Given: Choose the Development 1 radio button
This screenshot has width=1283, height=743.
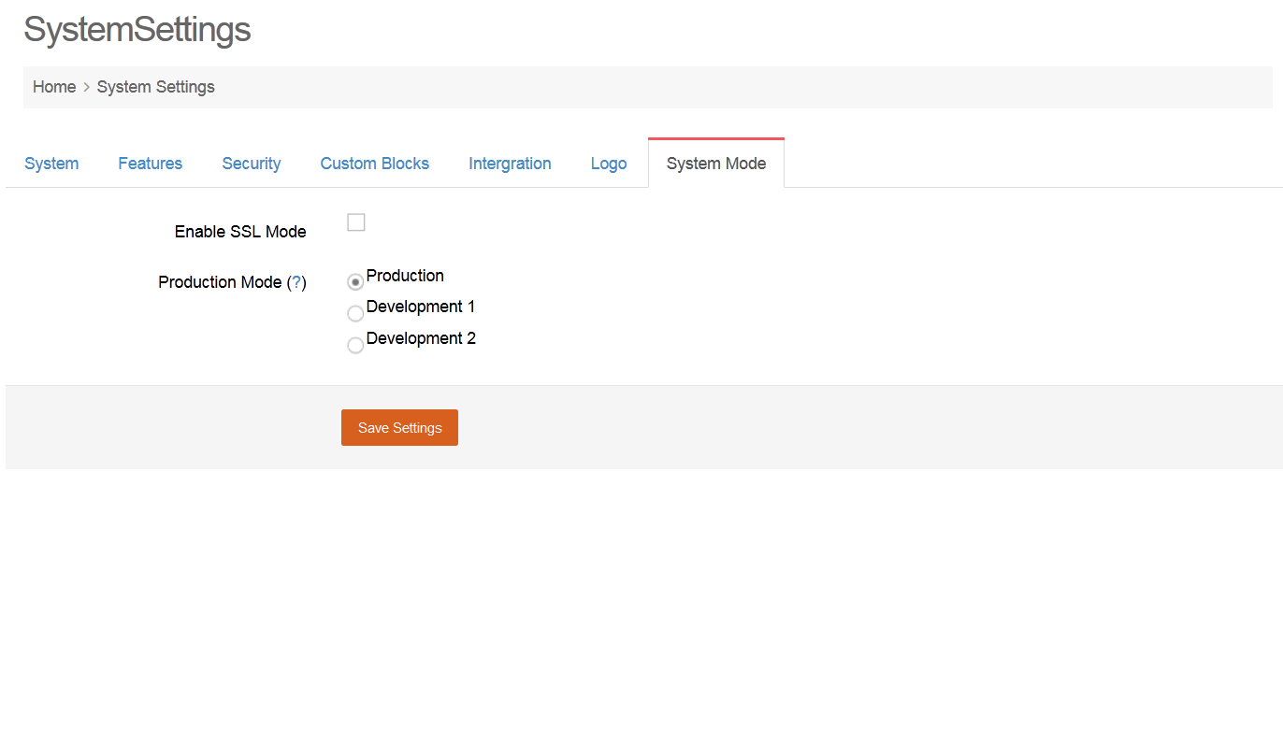Looking at the screenshot, I should 355,314.
